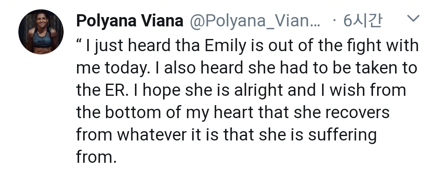Open the 6시간 timestamp
Screen dimensions: 435x177
(x=362, y=21)
